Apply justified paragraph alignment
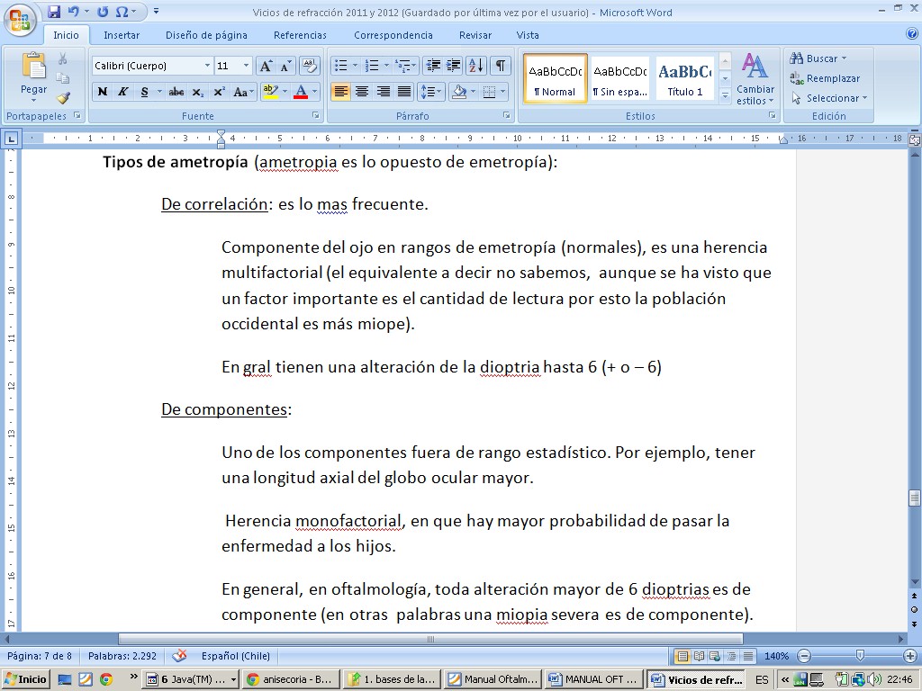The width and height of the screenshot is (922, 691). tap(404, 92)
